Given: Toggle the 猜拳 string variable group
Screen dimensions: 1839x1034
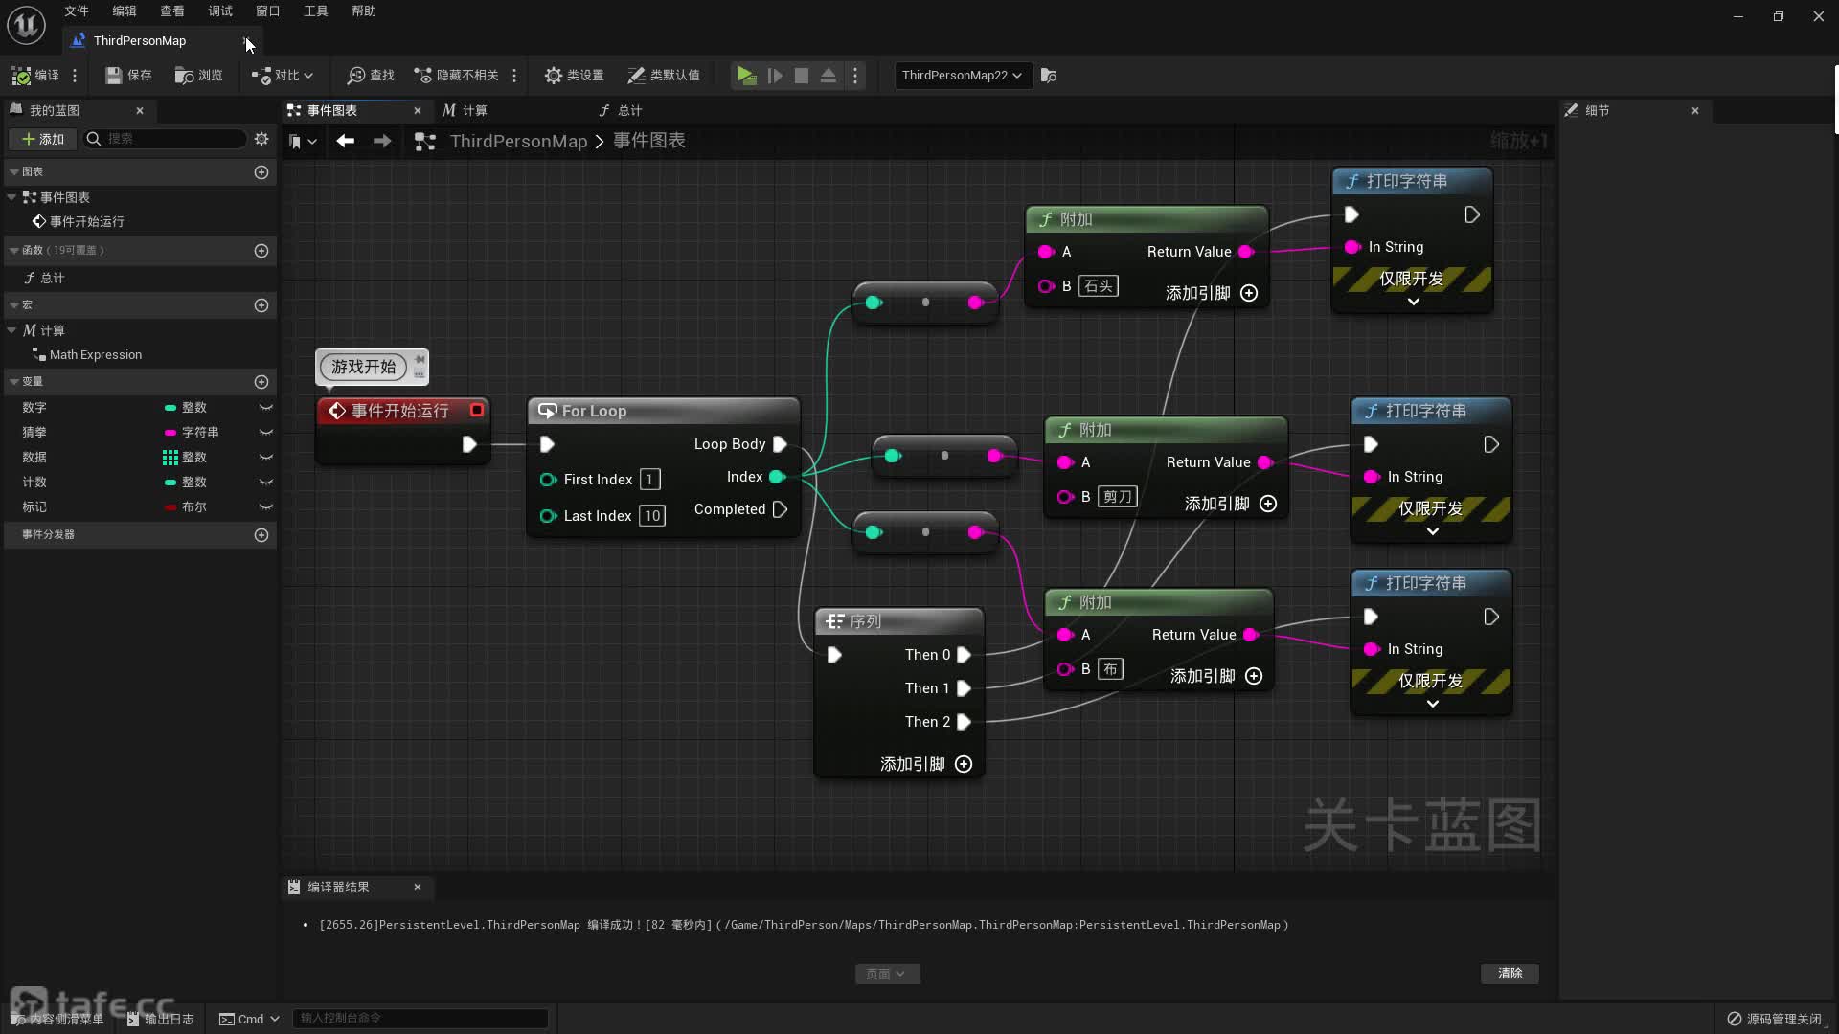Looking at the screenshot, I should [x=266, y=431].
